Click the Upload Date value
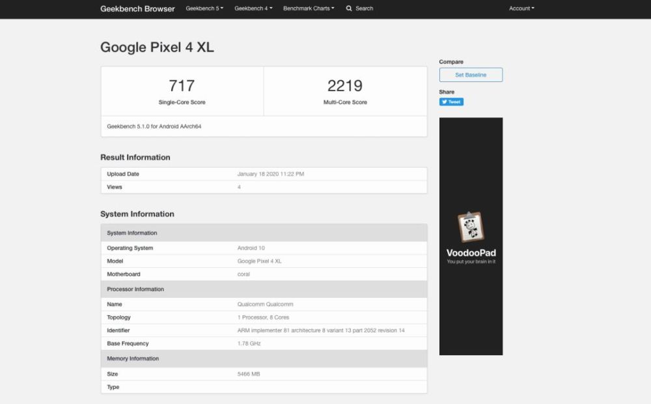651x404 pixels. [x=271, y=174]
